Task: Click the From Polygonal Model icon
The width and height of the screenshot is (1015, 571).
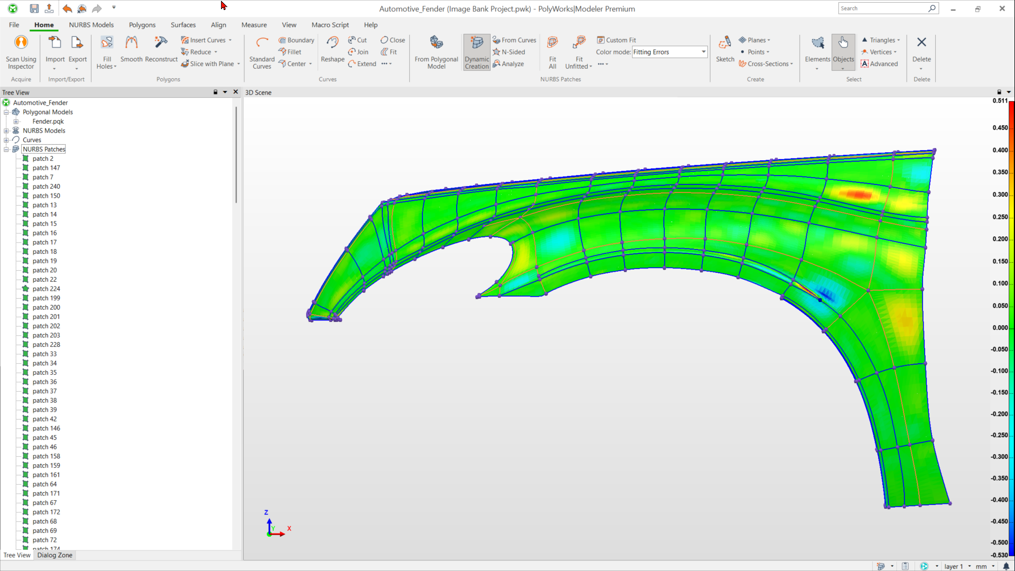Action: [436, 43]
